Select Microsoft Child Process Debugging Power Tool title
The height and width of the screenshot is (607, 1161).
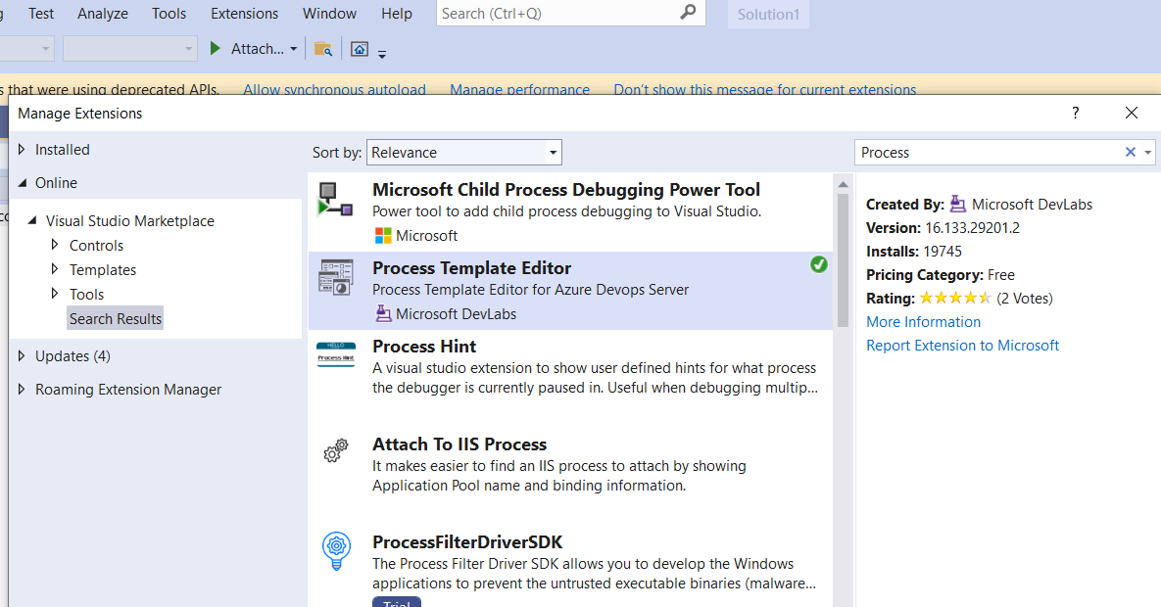[x=566, y=190]
